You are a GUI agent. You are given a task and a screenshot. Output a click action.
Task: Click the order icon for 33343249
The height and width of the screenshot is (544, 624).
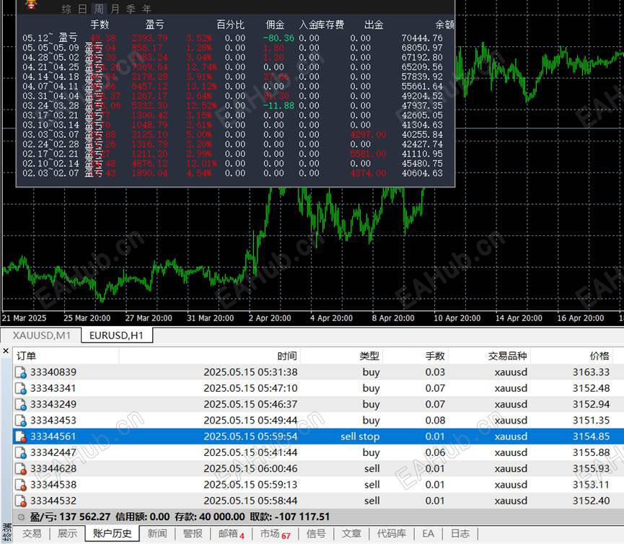(20, 404)
